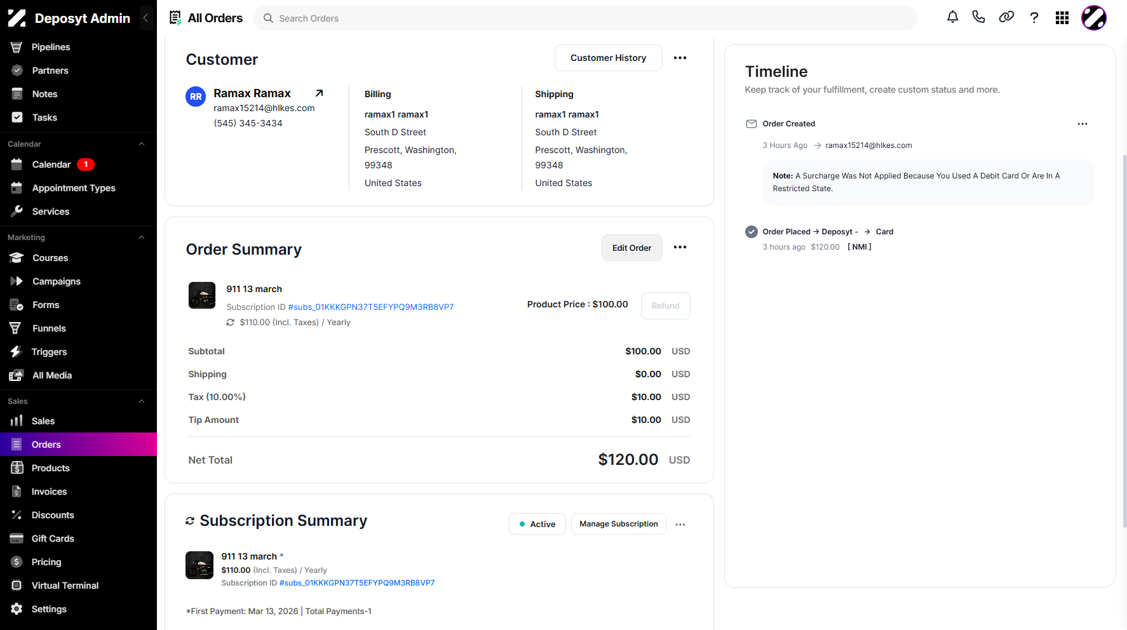Open Order Created timeline entry options
1127x630 pixels.
[x=1083, y=124]
